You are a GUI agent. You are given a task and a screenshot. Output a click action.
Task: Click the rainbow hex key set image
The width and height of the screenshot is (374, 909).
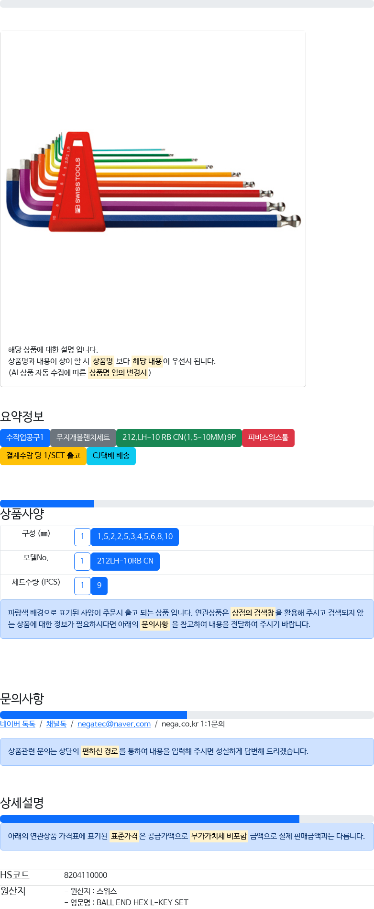[153, 182]
